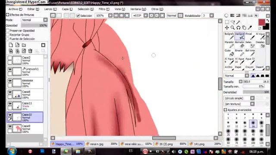The image size is (276, 155).
Task: Select the Capa9 layer thumbnail
Action: pyautogui.click(x=17, y=129)
